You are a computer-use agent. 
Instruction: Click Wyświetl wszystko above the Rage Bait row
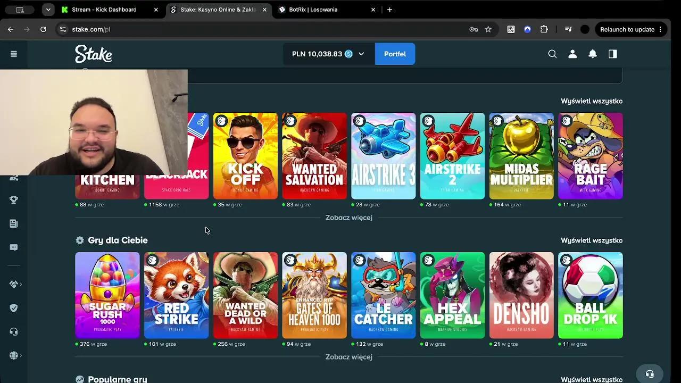click(x=592, y=101)
